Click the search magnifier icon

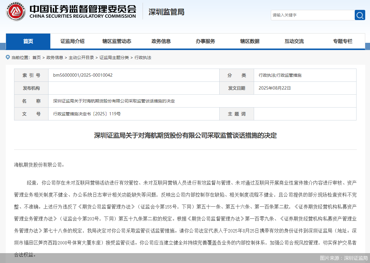pyautogui.click(x=360, y=15)
